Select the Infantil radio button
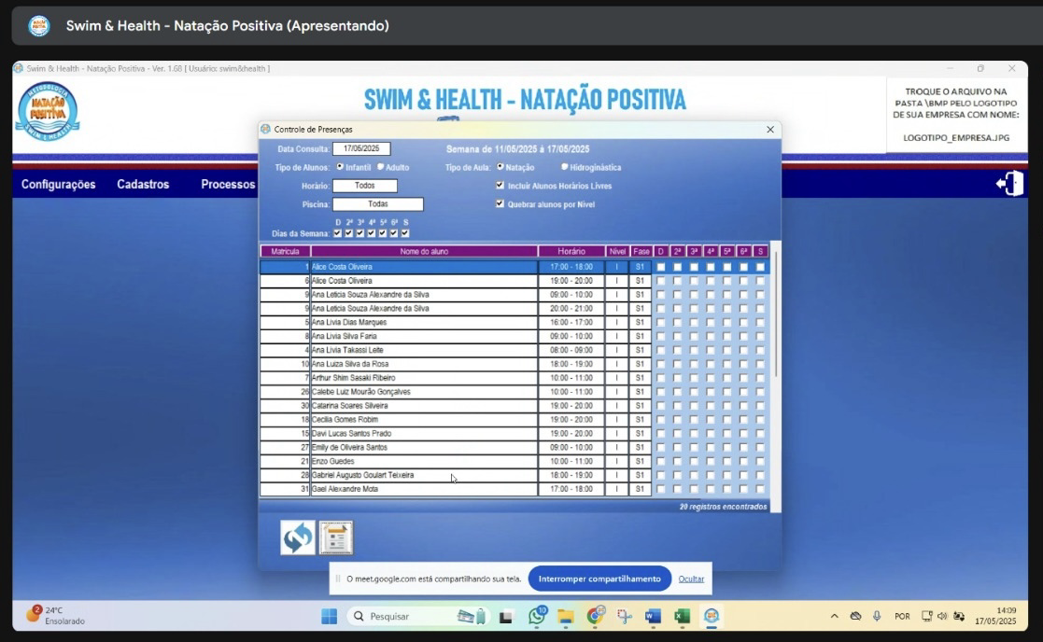Viewport: 1043px width, 642px height. pyautogui.click(x=340, y=167)
